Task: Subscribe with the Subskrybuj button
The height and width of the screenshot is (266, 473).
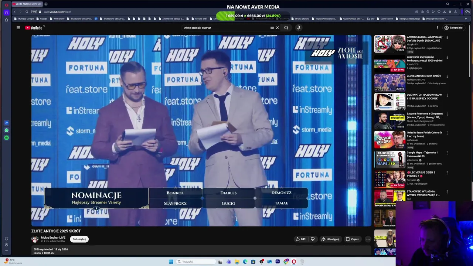Action: 79,239
